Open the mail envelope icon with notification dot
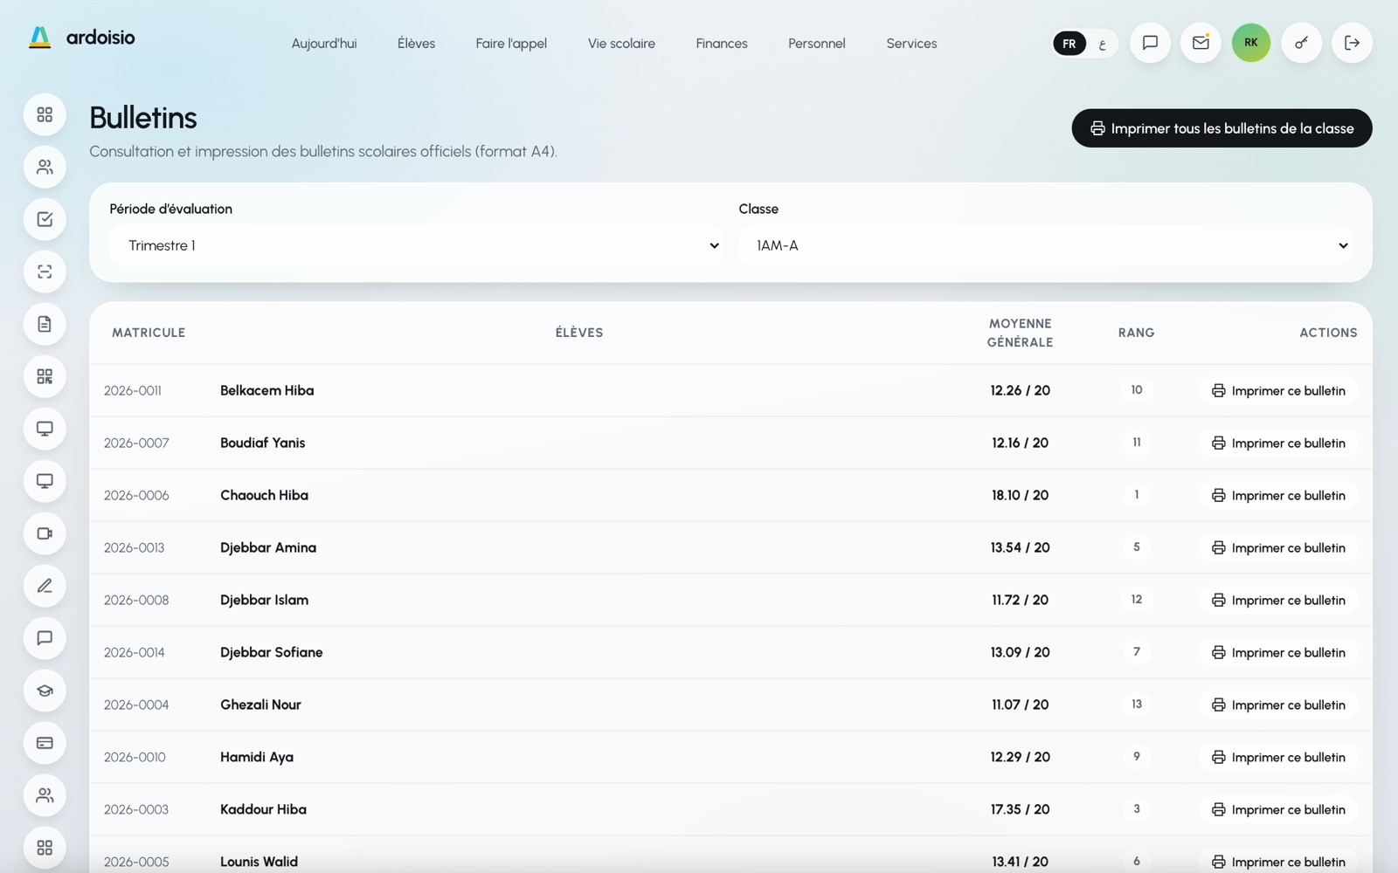 coord(1201,43)
